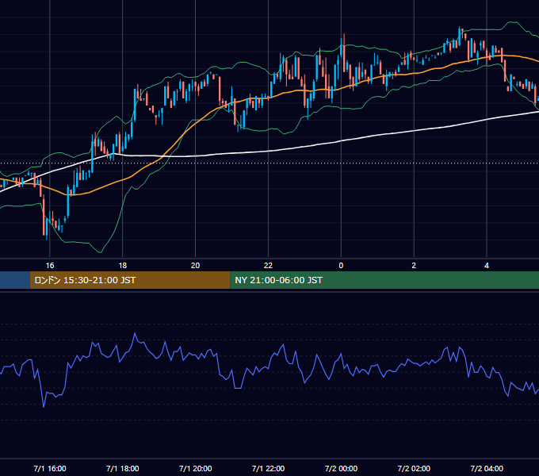
Task: Click the NY 21:00-06:00 JST session bar
Action: (x=384, y=280)
